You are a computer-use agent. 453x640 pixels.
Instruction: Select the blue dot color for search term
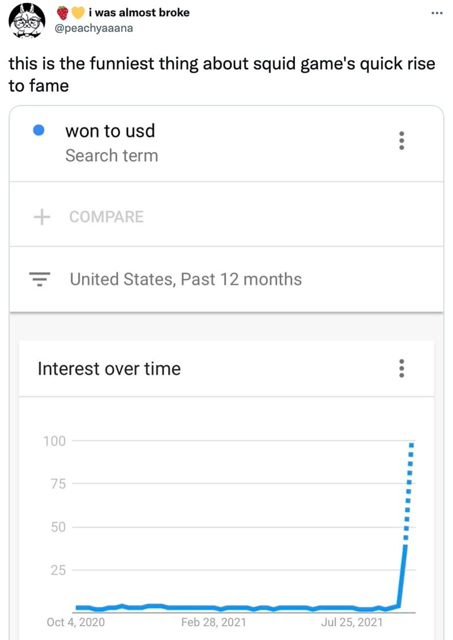click(x=39, y=130)
